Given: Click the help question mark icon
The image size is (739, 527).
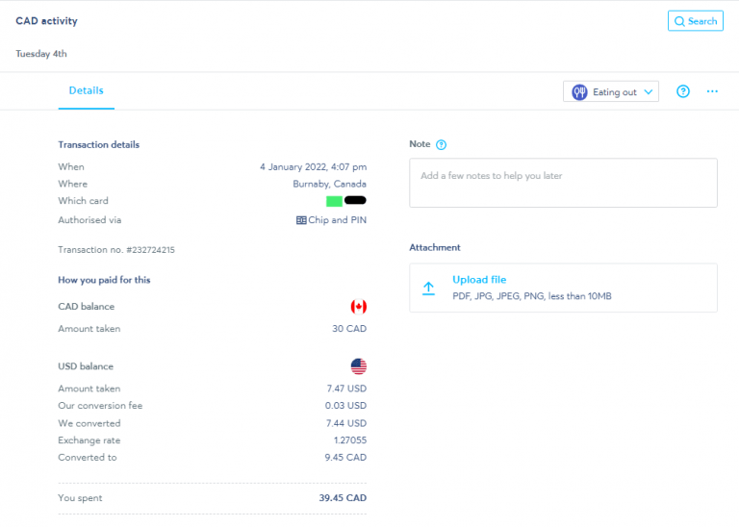Looking at the screenshot, I should pyautogui.click(x=683, y=91).
